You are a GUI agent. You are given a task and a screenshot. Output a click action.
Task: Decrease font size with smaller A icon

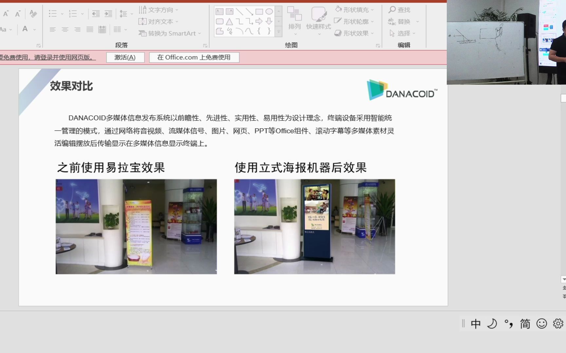pyautogui.click(x=18, y=13)
